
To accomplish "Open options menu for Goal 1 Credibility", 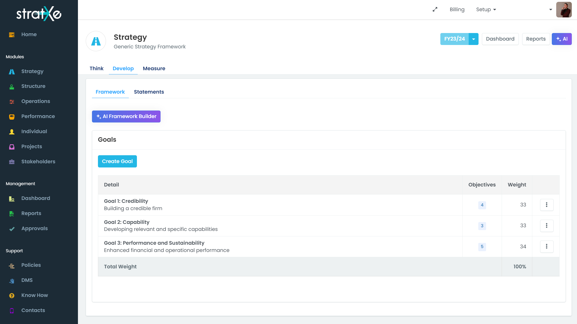I will point(547,205).
